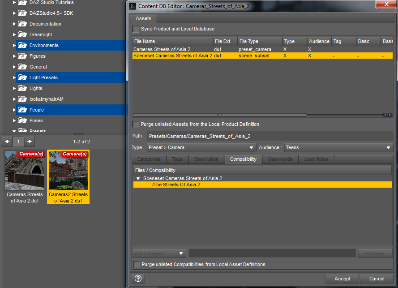Enable Sync Product and Local Database
Image resolution: width=398 pixels, height=288 pixels.
click(x=136, y=29)
